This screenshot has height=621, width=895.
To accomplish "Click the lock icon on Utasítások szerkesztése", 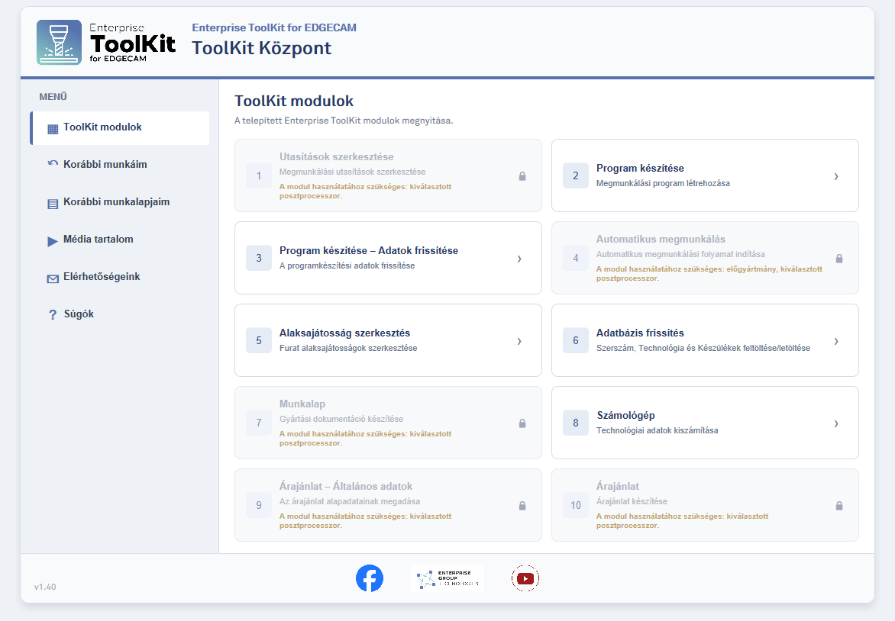I will [522, 176].
